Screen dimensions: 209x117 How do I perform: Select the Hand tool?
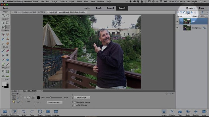pyautogui.click(x=8, y=15)
